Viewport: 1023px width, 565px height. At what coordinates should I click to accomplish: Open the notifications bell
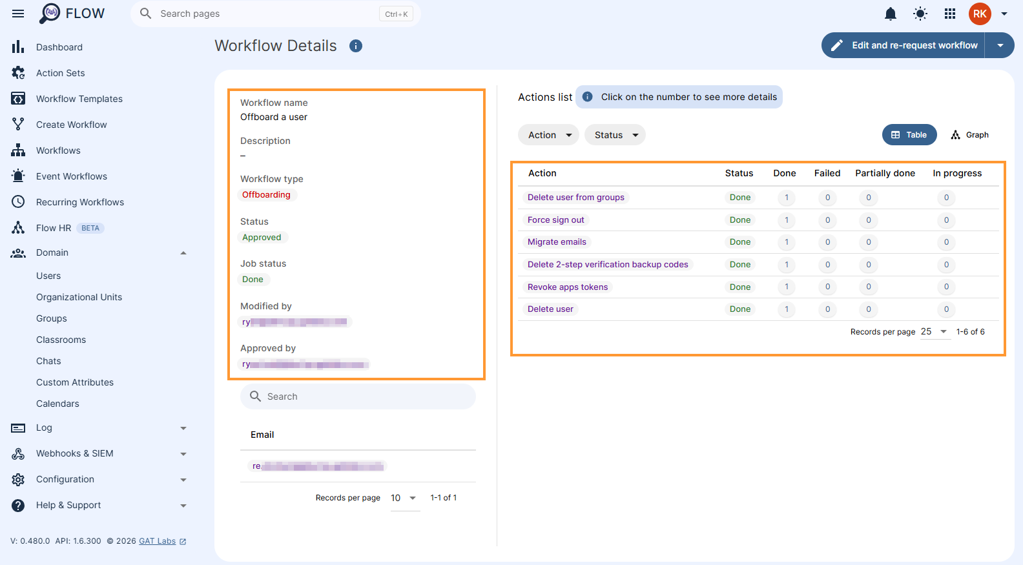click(x=891, y=14)
